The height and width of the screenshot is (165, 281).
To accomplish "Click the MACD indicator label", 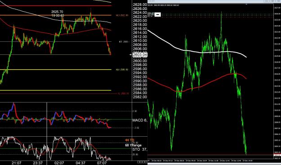I will tap(140, 120).
